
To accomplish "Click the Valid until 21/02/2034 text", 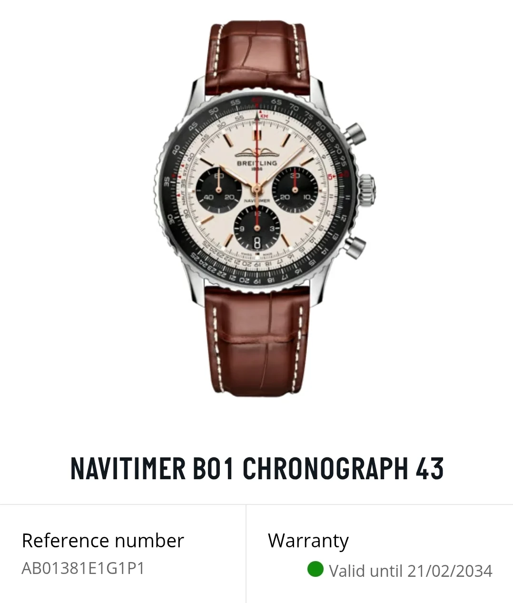I will tap(411, 571).
